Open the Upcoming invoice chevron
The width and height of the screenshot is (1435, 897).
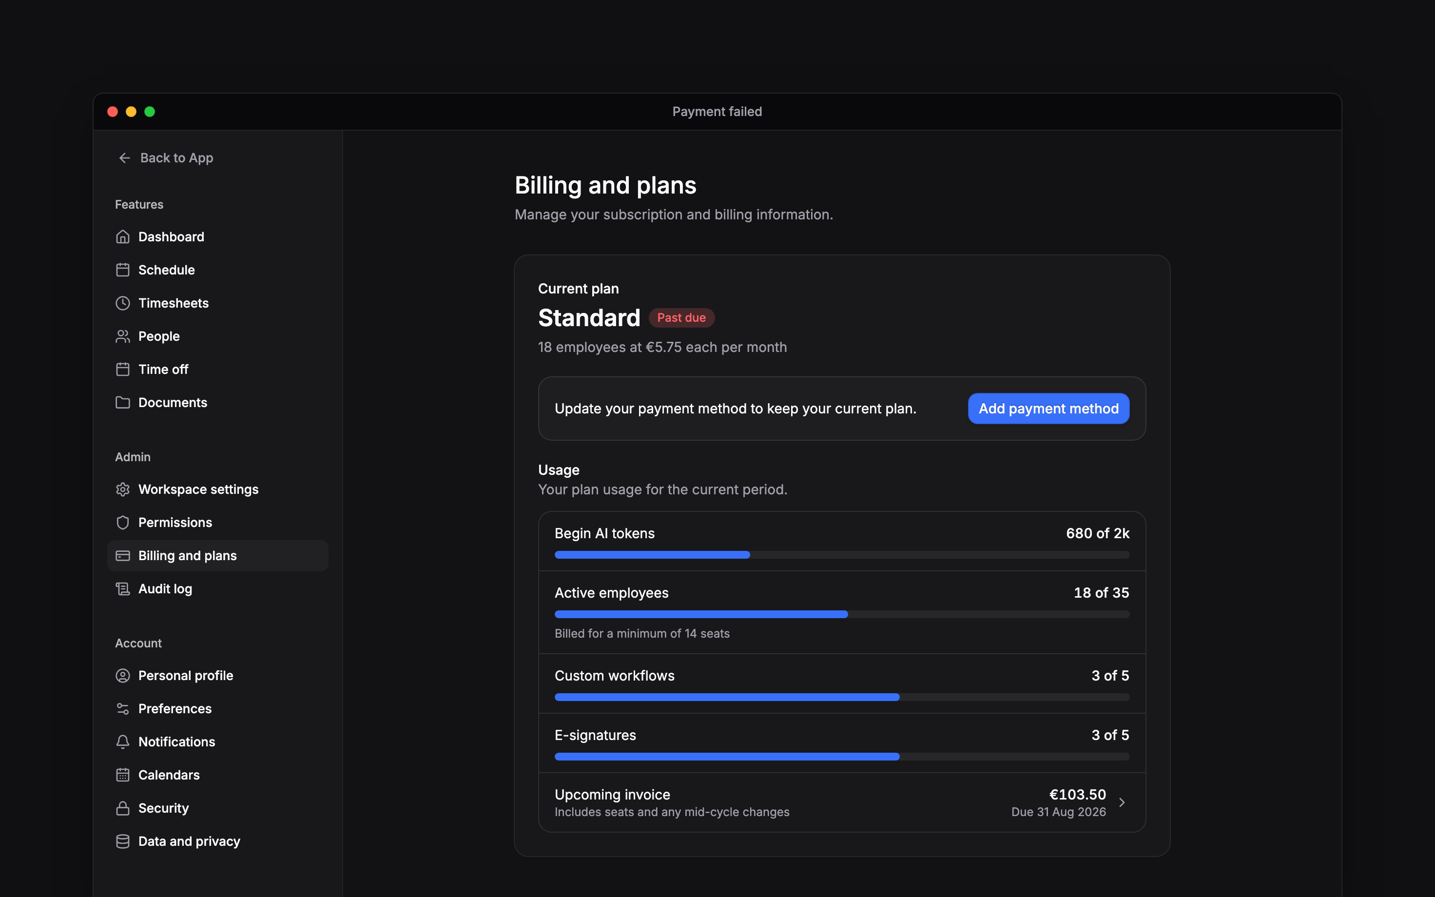tap(1122, 803)
